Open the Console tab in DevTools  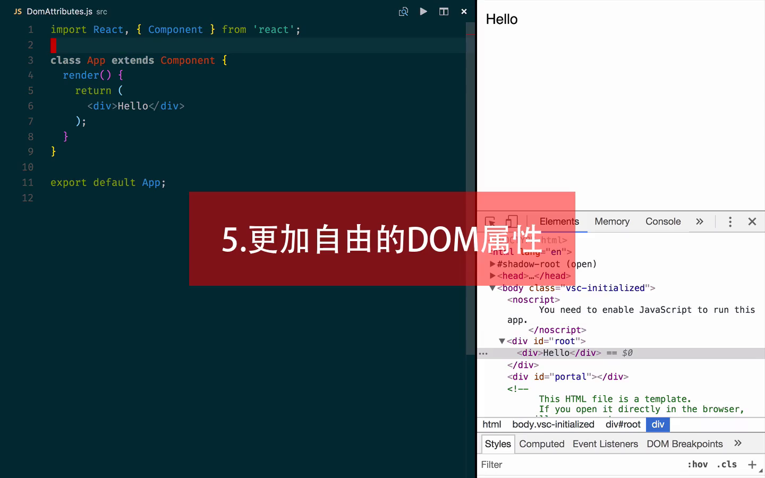pyautogui.click(x=663, y=221)
